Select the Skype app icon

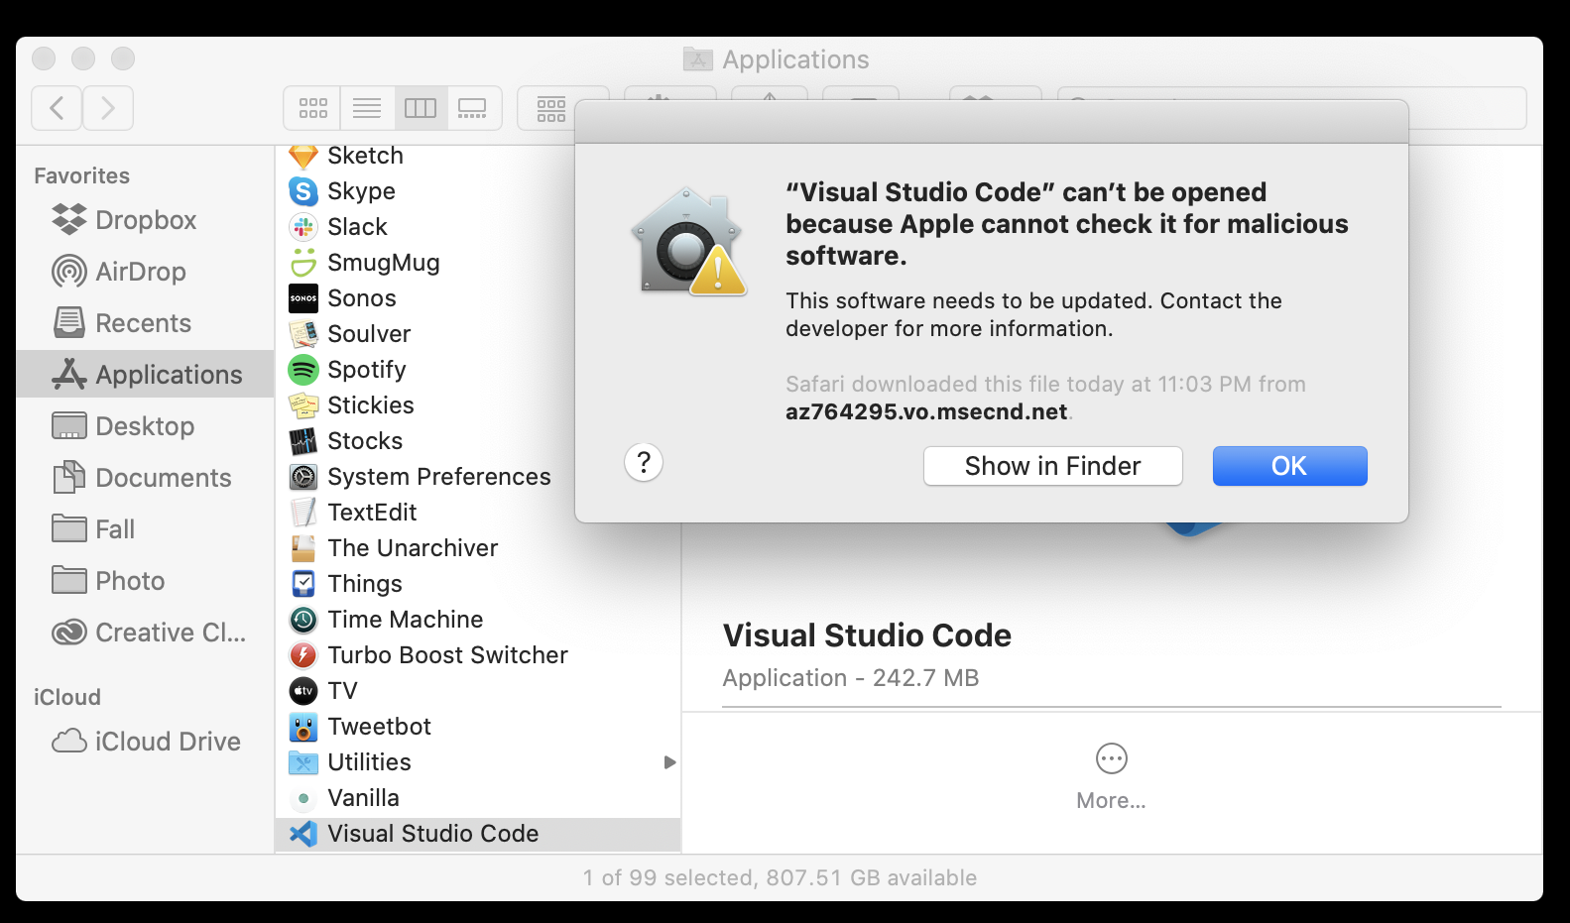tap(303, 191)
